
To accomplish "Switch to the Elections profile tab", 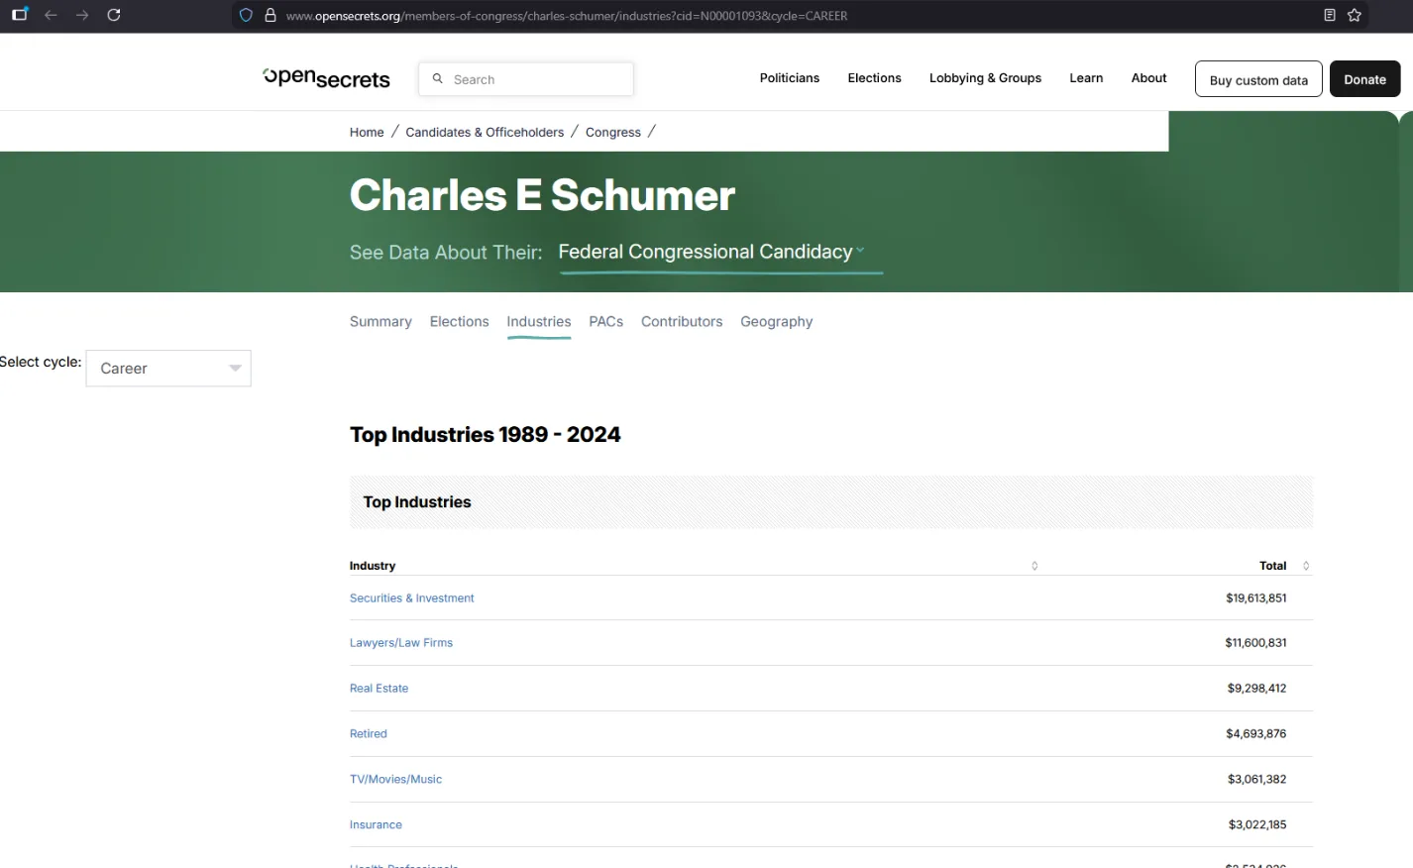I will pos(459,322).
